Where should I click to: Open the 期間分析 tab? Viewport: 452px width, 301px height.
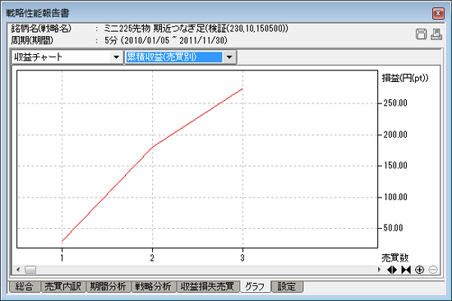pyautogui.click(x=108, y=286)
